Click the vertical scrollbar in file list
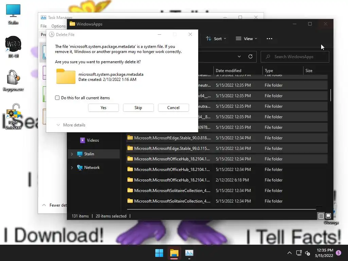 point(330,95)
